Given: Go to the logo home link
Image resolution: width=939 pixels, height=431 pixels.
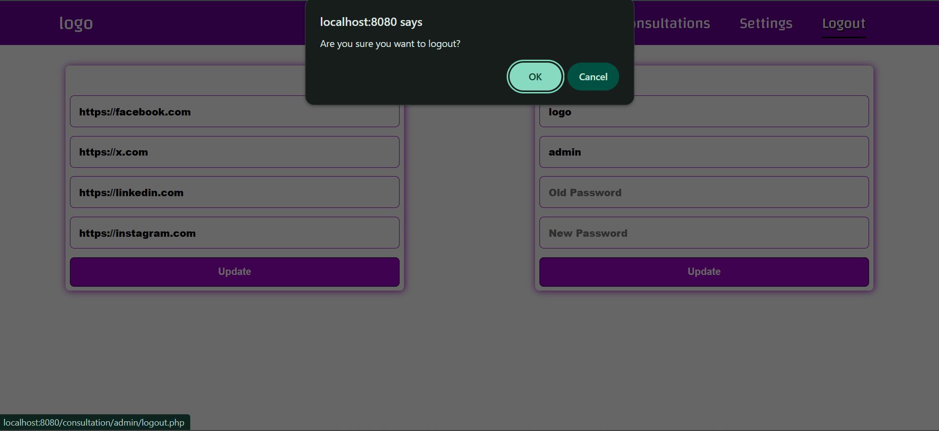Looking at the screenshot, I should point(76,23).
